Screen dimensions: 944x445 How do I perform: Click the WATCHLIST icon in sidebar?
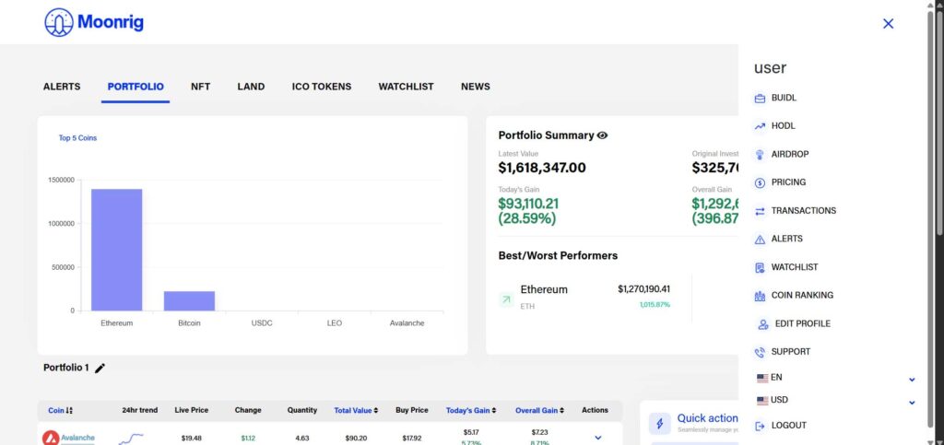(760, 267)
